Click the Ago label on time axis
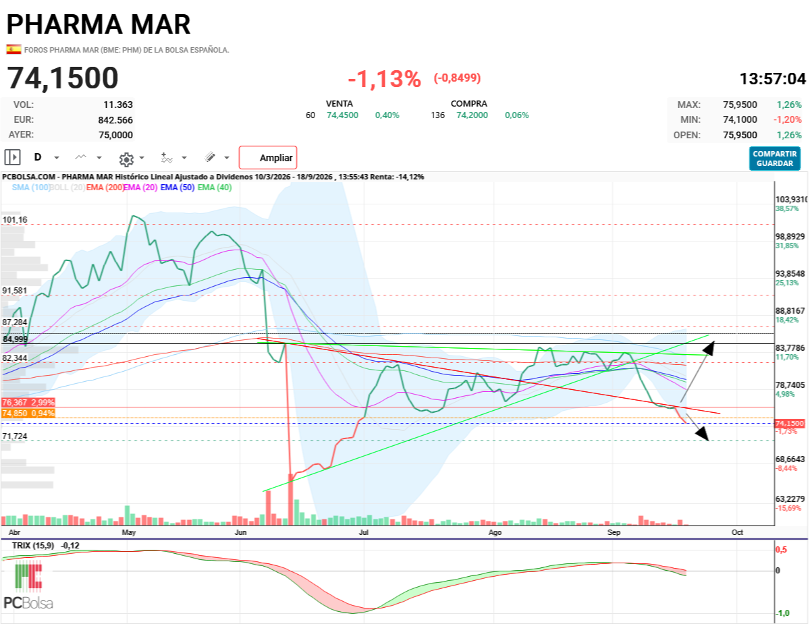Screen dimensions: 810x624 pos(495,532)
